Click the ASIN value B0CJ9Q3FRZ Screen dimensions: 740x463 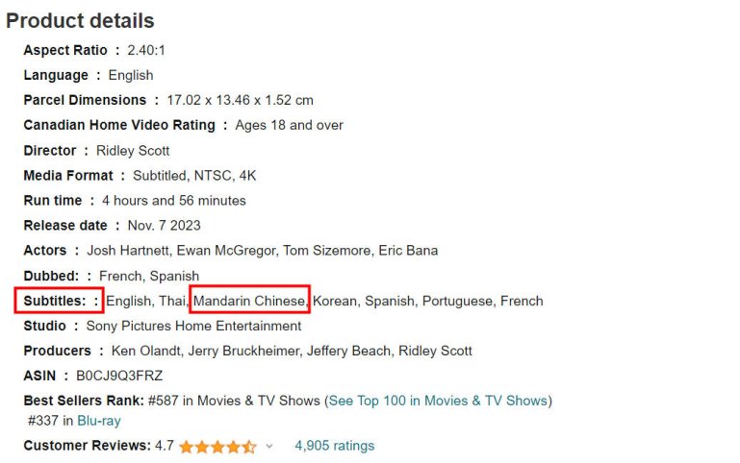pyautogui.click(x=120, y=376)
